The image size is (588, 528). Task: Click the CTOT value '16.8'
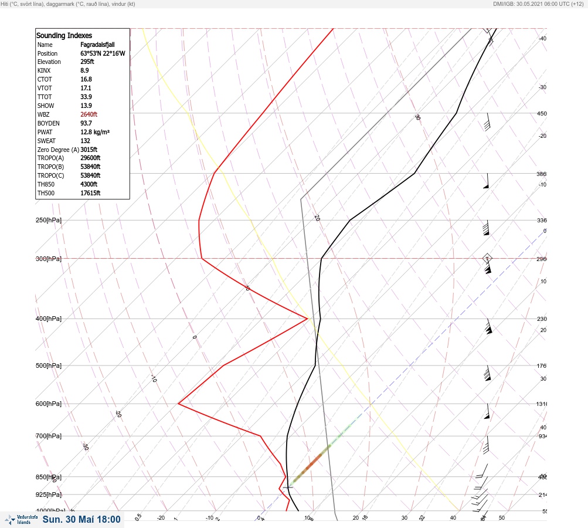tap(86, 79)
